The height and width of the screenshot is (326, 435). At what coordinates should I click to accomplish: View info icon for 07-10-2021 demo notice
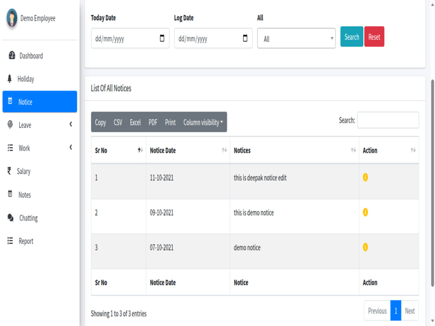pos(365,247)
